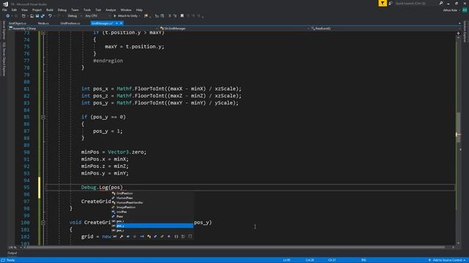Click the yellow notifications flag icon
This screenshot has width=469, height=263.
[383, 3]
